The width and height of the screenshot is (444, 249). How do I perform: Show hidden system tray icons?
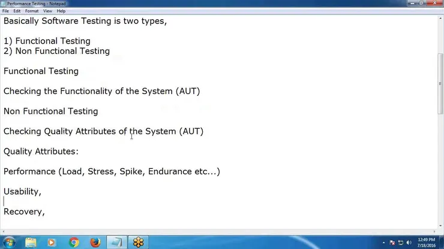coord(383,242)
